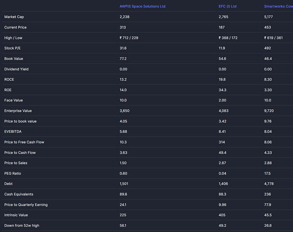The height and width of the screenshot is (232, 293).
Task: Click EFC ROCE value 19.8
Action: pyautogui.click(x=222, y=80)
